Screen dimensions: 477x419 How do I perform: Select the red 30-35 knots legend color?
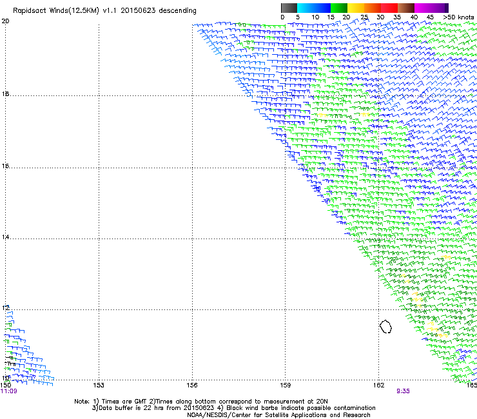click(x=389, y=8)
